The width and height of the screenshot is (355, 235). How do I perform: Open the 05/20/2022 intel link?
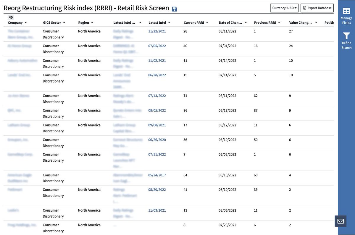pos(157,189)
